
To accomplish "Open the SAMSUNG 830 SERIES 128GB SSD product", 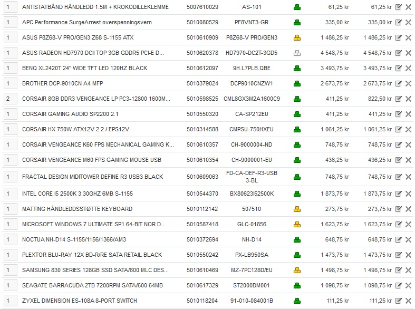I will pyautogui.click(x=95, y=270).
